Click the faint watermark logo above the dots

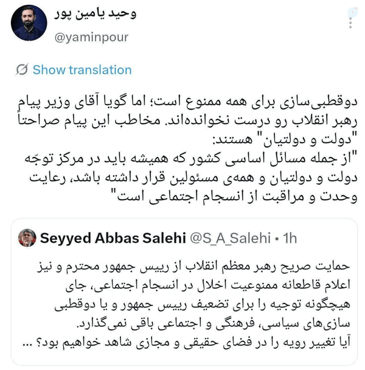(x=352, y=12)
